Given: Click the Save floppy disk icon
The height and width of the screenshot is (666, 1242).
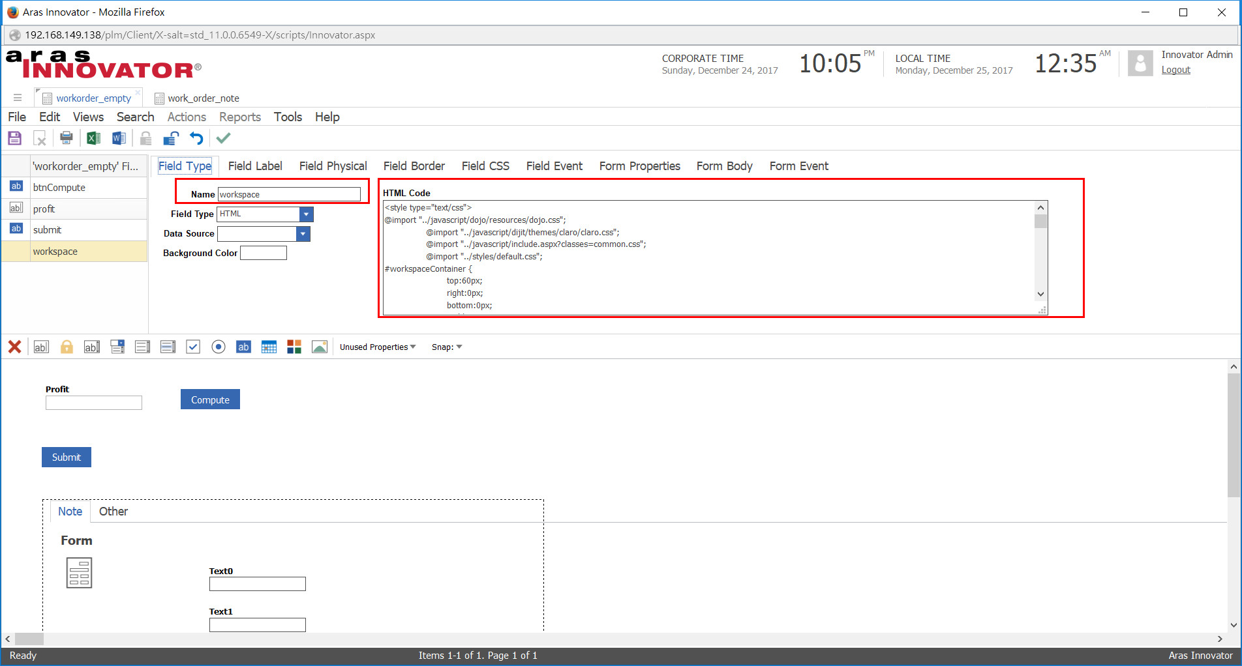Looking at the screenshot, I should point(14,138).
